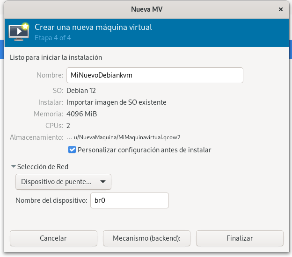This screenshot has width=292, height=257.
Task: Click the Selección de Red disclosure triangle
Action: tap(13, 166)
